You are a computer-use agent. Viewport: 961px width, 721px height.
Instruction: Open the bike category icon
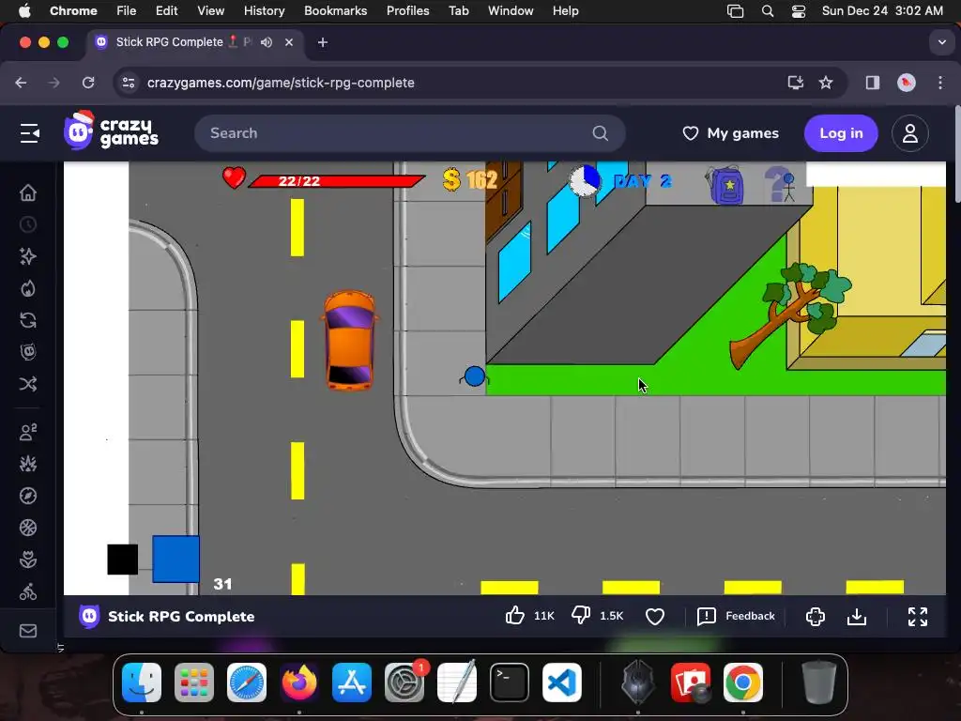(x=28, y=591)
